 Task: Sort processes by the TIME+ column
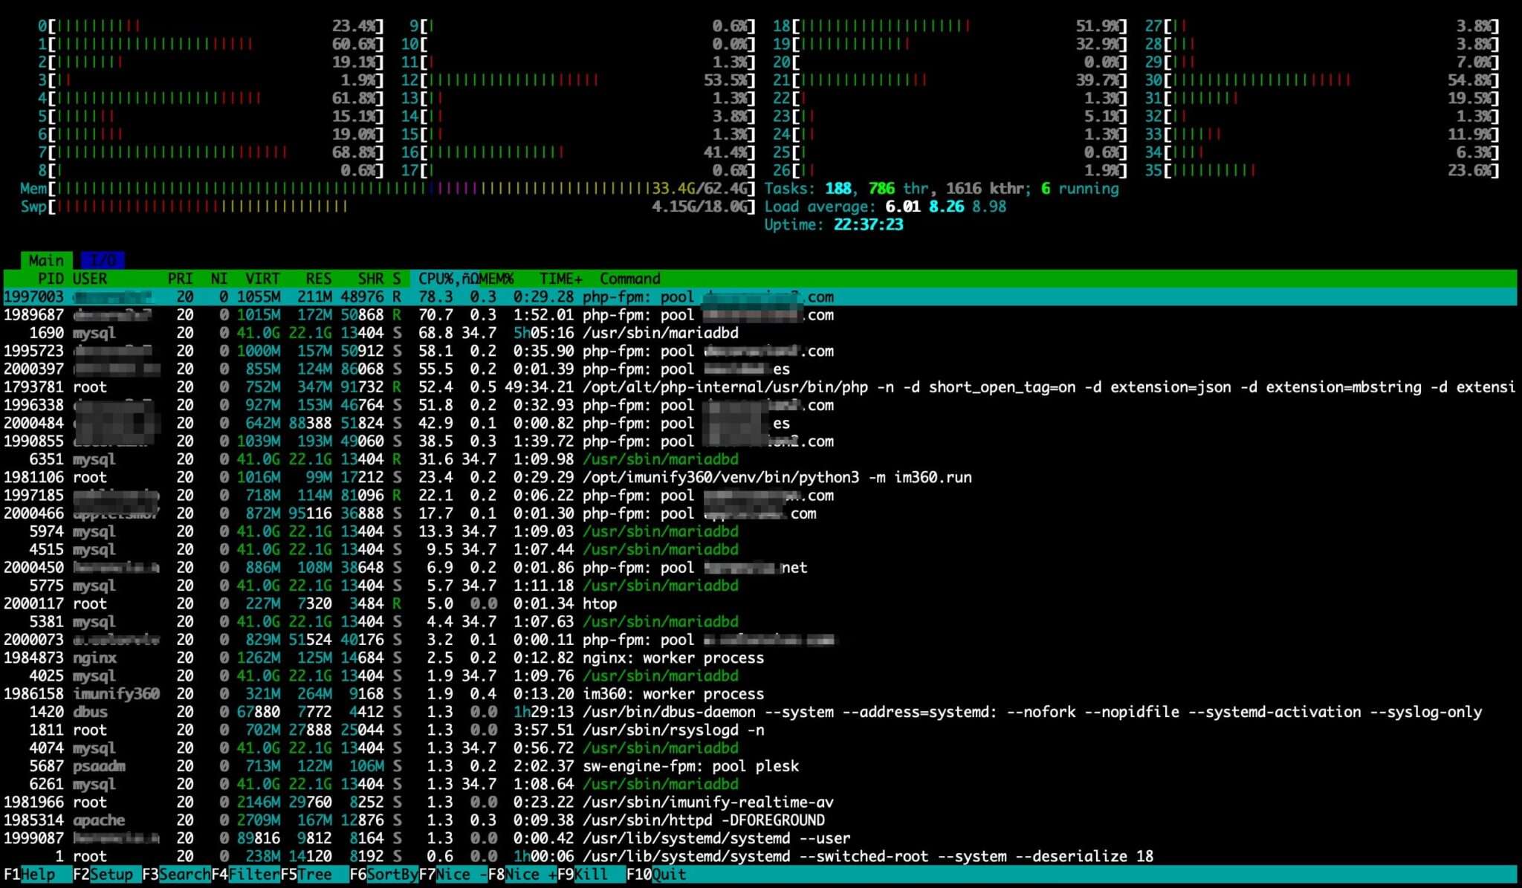(561, 278)
